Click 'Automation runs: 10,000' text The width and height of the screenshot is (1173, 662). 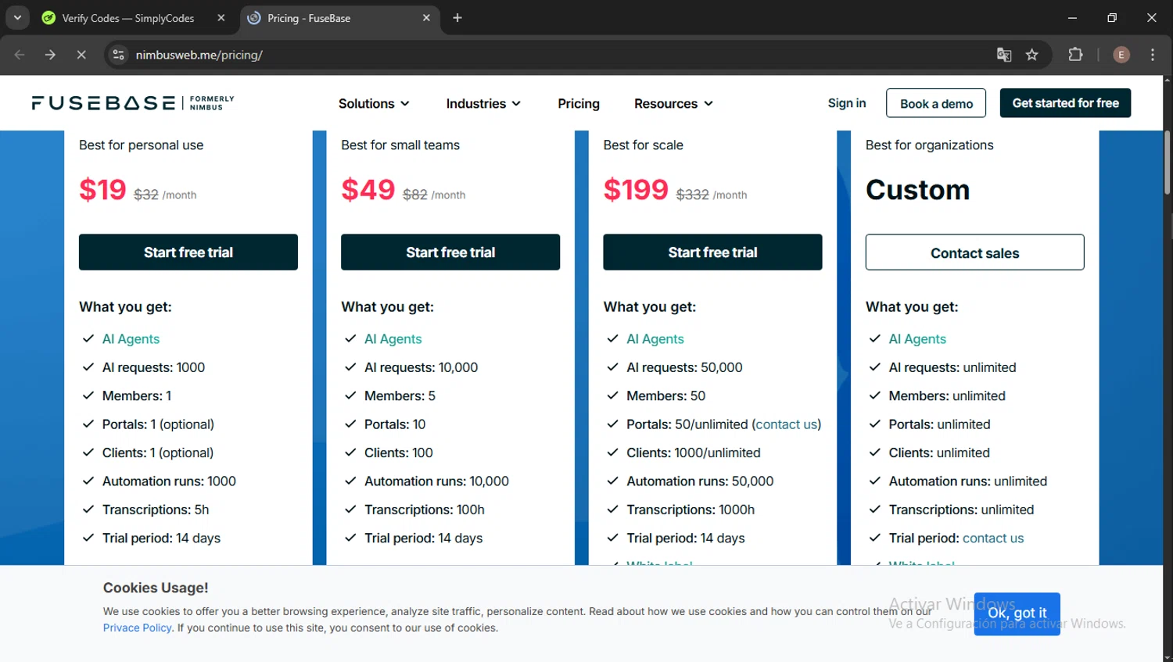click(436, 481)
